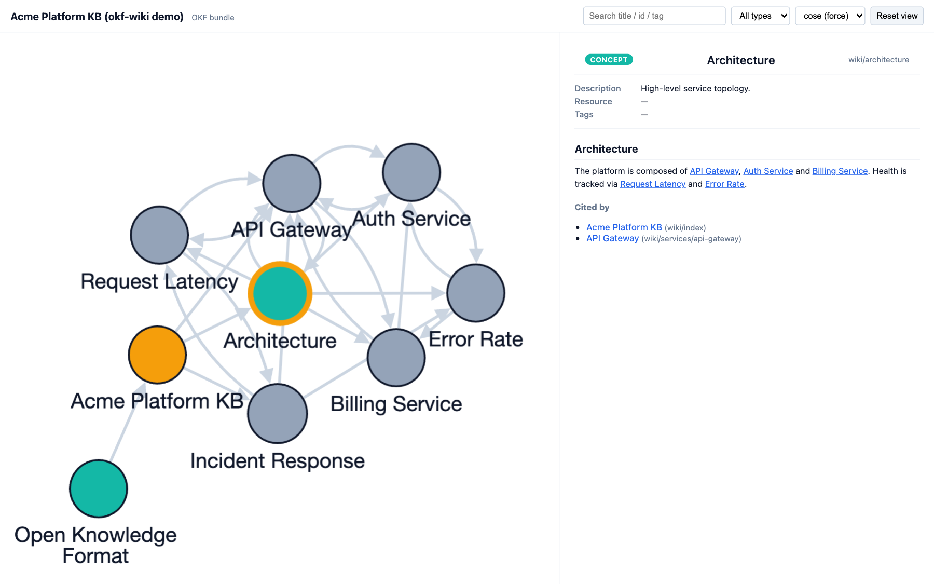Follow the API Gateway link in the description

(x=714, y=171)
